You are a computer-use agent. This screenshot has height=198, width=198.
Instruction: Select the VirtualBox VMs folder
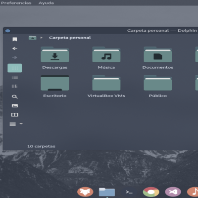(106, 86)
